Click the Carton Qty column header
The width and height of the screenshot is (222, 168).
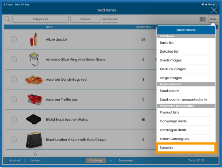[x=143, y=27]
